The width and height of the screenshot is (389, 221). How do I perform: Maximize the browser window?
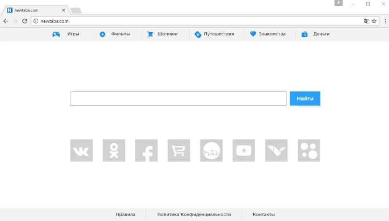368,4
